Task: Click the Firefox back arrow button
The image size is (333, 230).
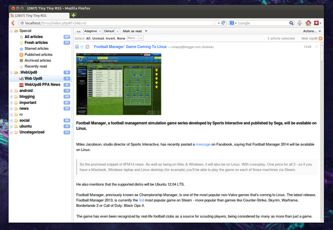Action: [13, 23]
